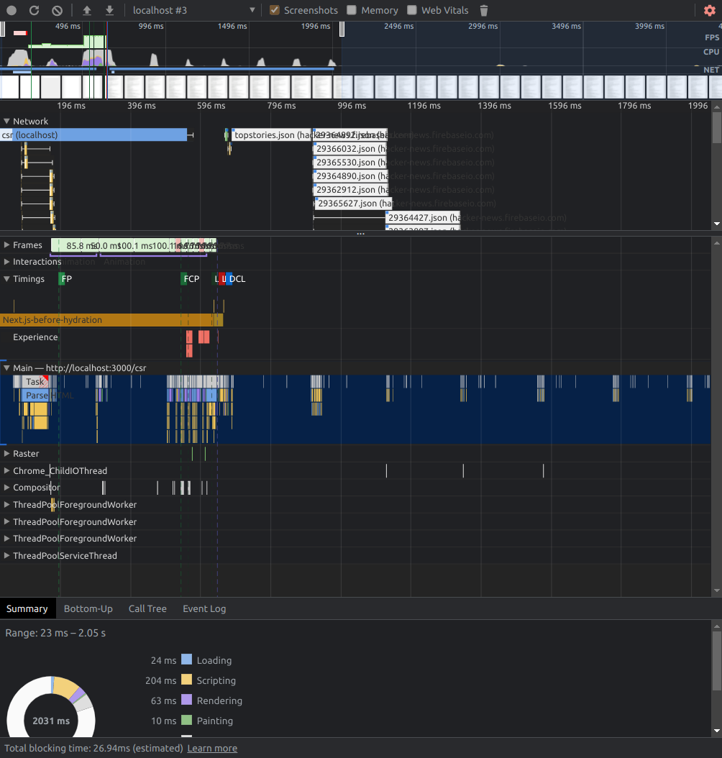This screenshot has width=722, height=758.
Task: Open capture settings gear icon
Action: click(x=710, y=10)
